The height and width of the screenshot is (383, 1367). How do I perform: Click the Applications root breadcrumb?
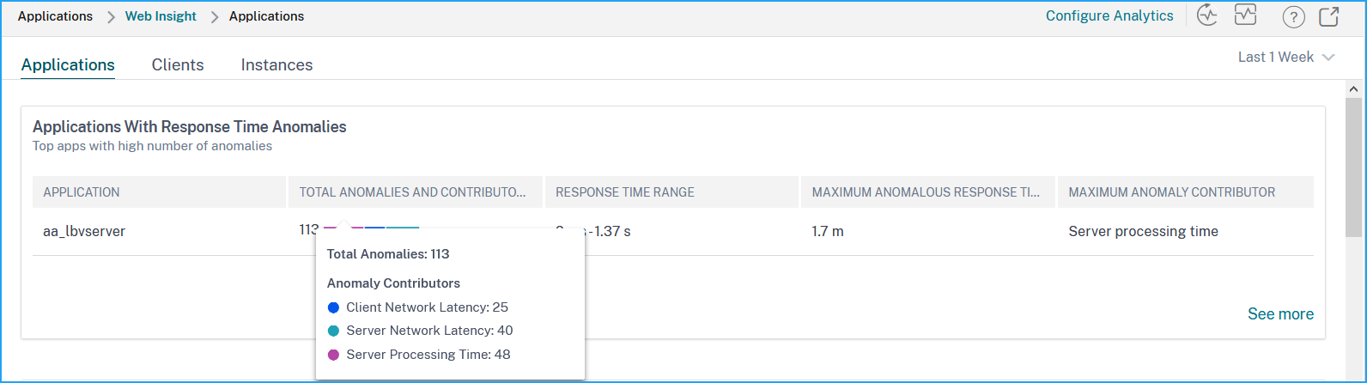pyautogui.click(x=55, y=16)
